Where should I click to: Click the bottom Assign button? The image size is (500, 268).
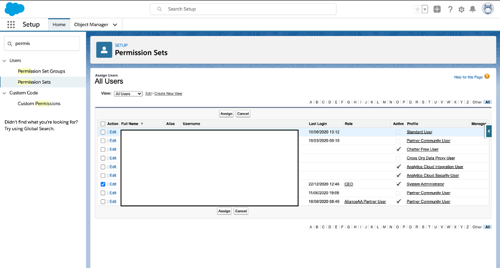[x=224, y=212]
